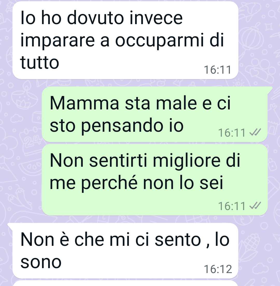Click the word 'pensando' in the sent message

pos(122,126)
